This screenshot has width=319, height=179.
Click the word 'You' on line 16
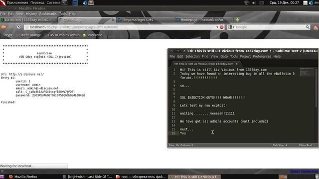[x=183, y=133]
